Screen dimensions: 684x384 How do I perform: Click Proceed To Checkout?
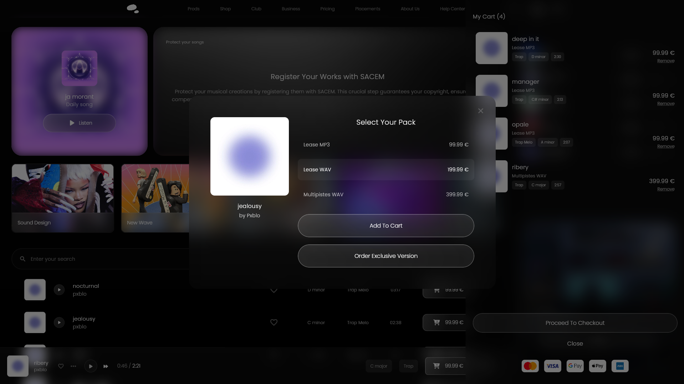click(x=575, y=323)
